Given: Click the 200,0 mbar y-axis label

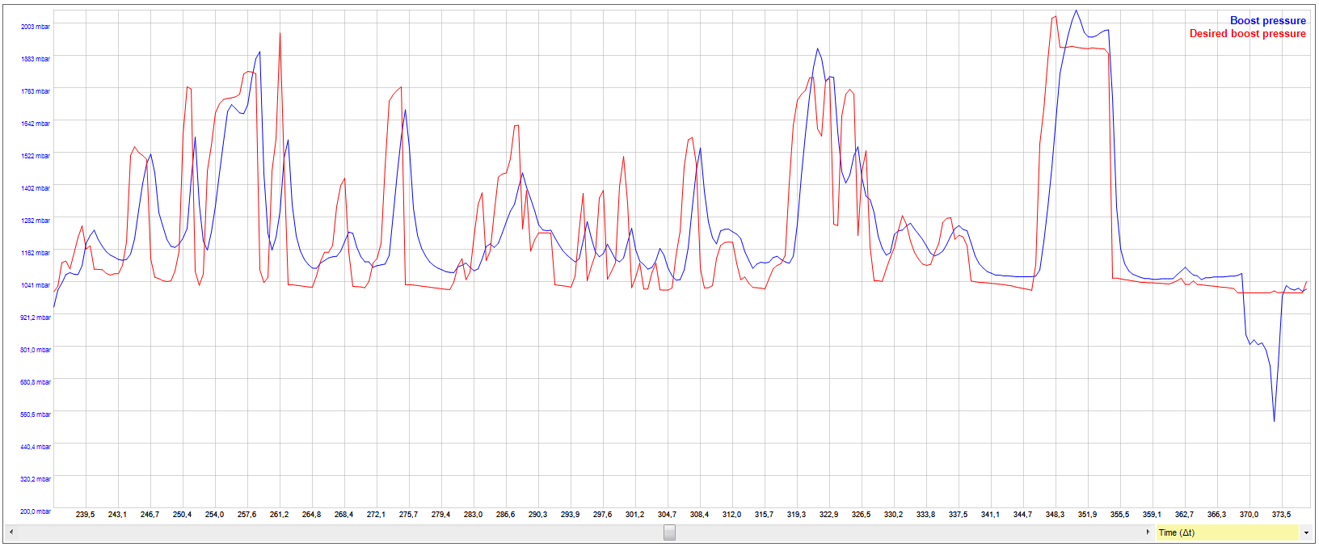Looking at the screenshot, I should [x=36, y=511].
